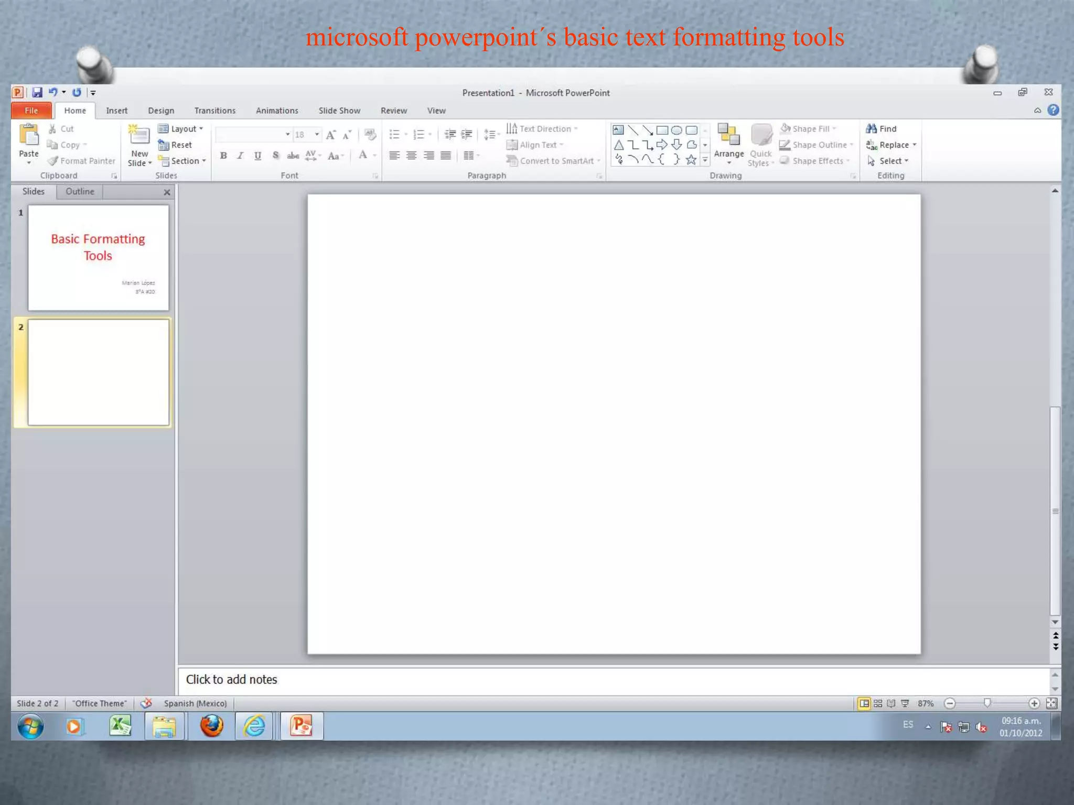The width and height of the screenshot is (1074, 805).
Task: Open the Layout dropdown
Action: point(181,128)
